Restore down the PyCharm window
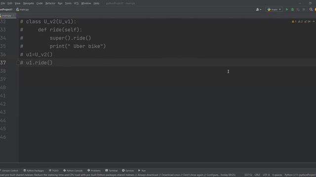Screen dimensions: 316x177 tap(310, 3)
